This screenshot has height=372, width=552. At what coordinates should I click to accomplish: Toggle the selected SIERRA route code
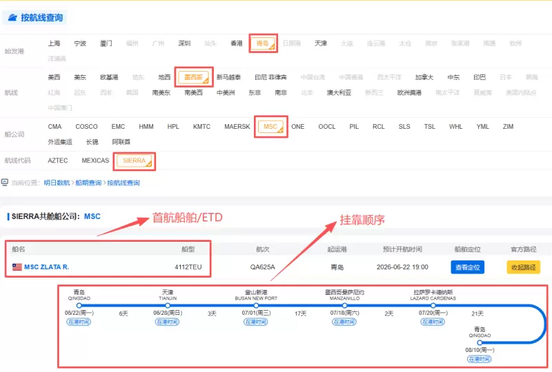(x=135, y=161)
